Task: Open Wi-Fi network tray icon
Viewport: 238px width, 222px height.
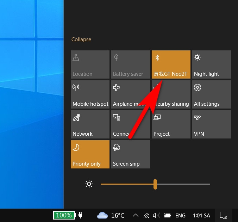Action: click(x=146, y=215)
